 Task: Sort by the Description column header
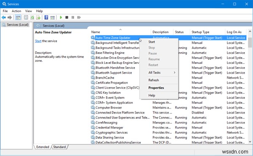[162, 32]
